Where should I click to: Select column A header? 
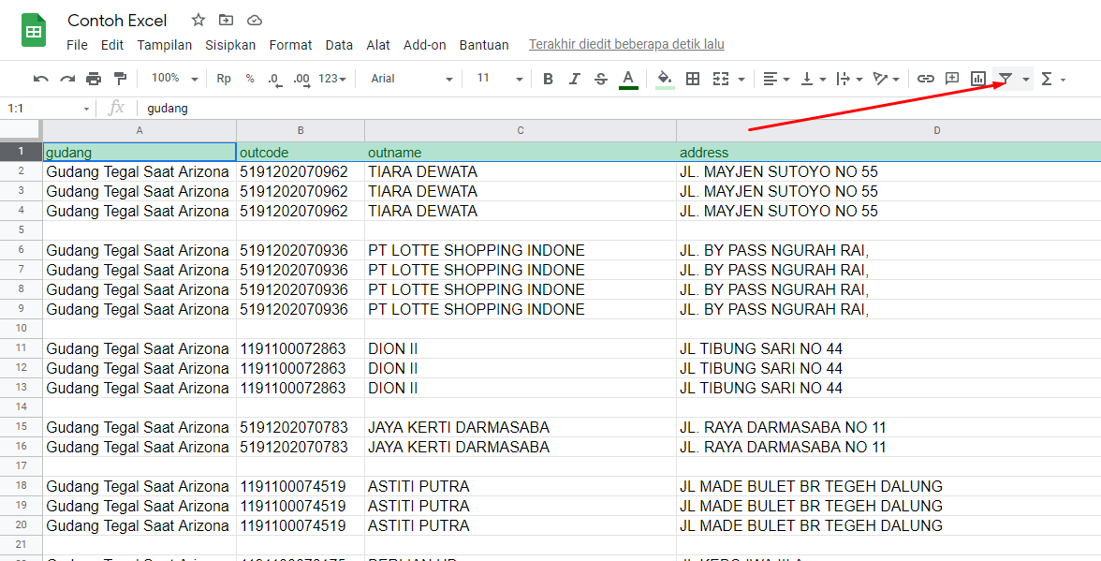click(139, 130)
